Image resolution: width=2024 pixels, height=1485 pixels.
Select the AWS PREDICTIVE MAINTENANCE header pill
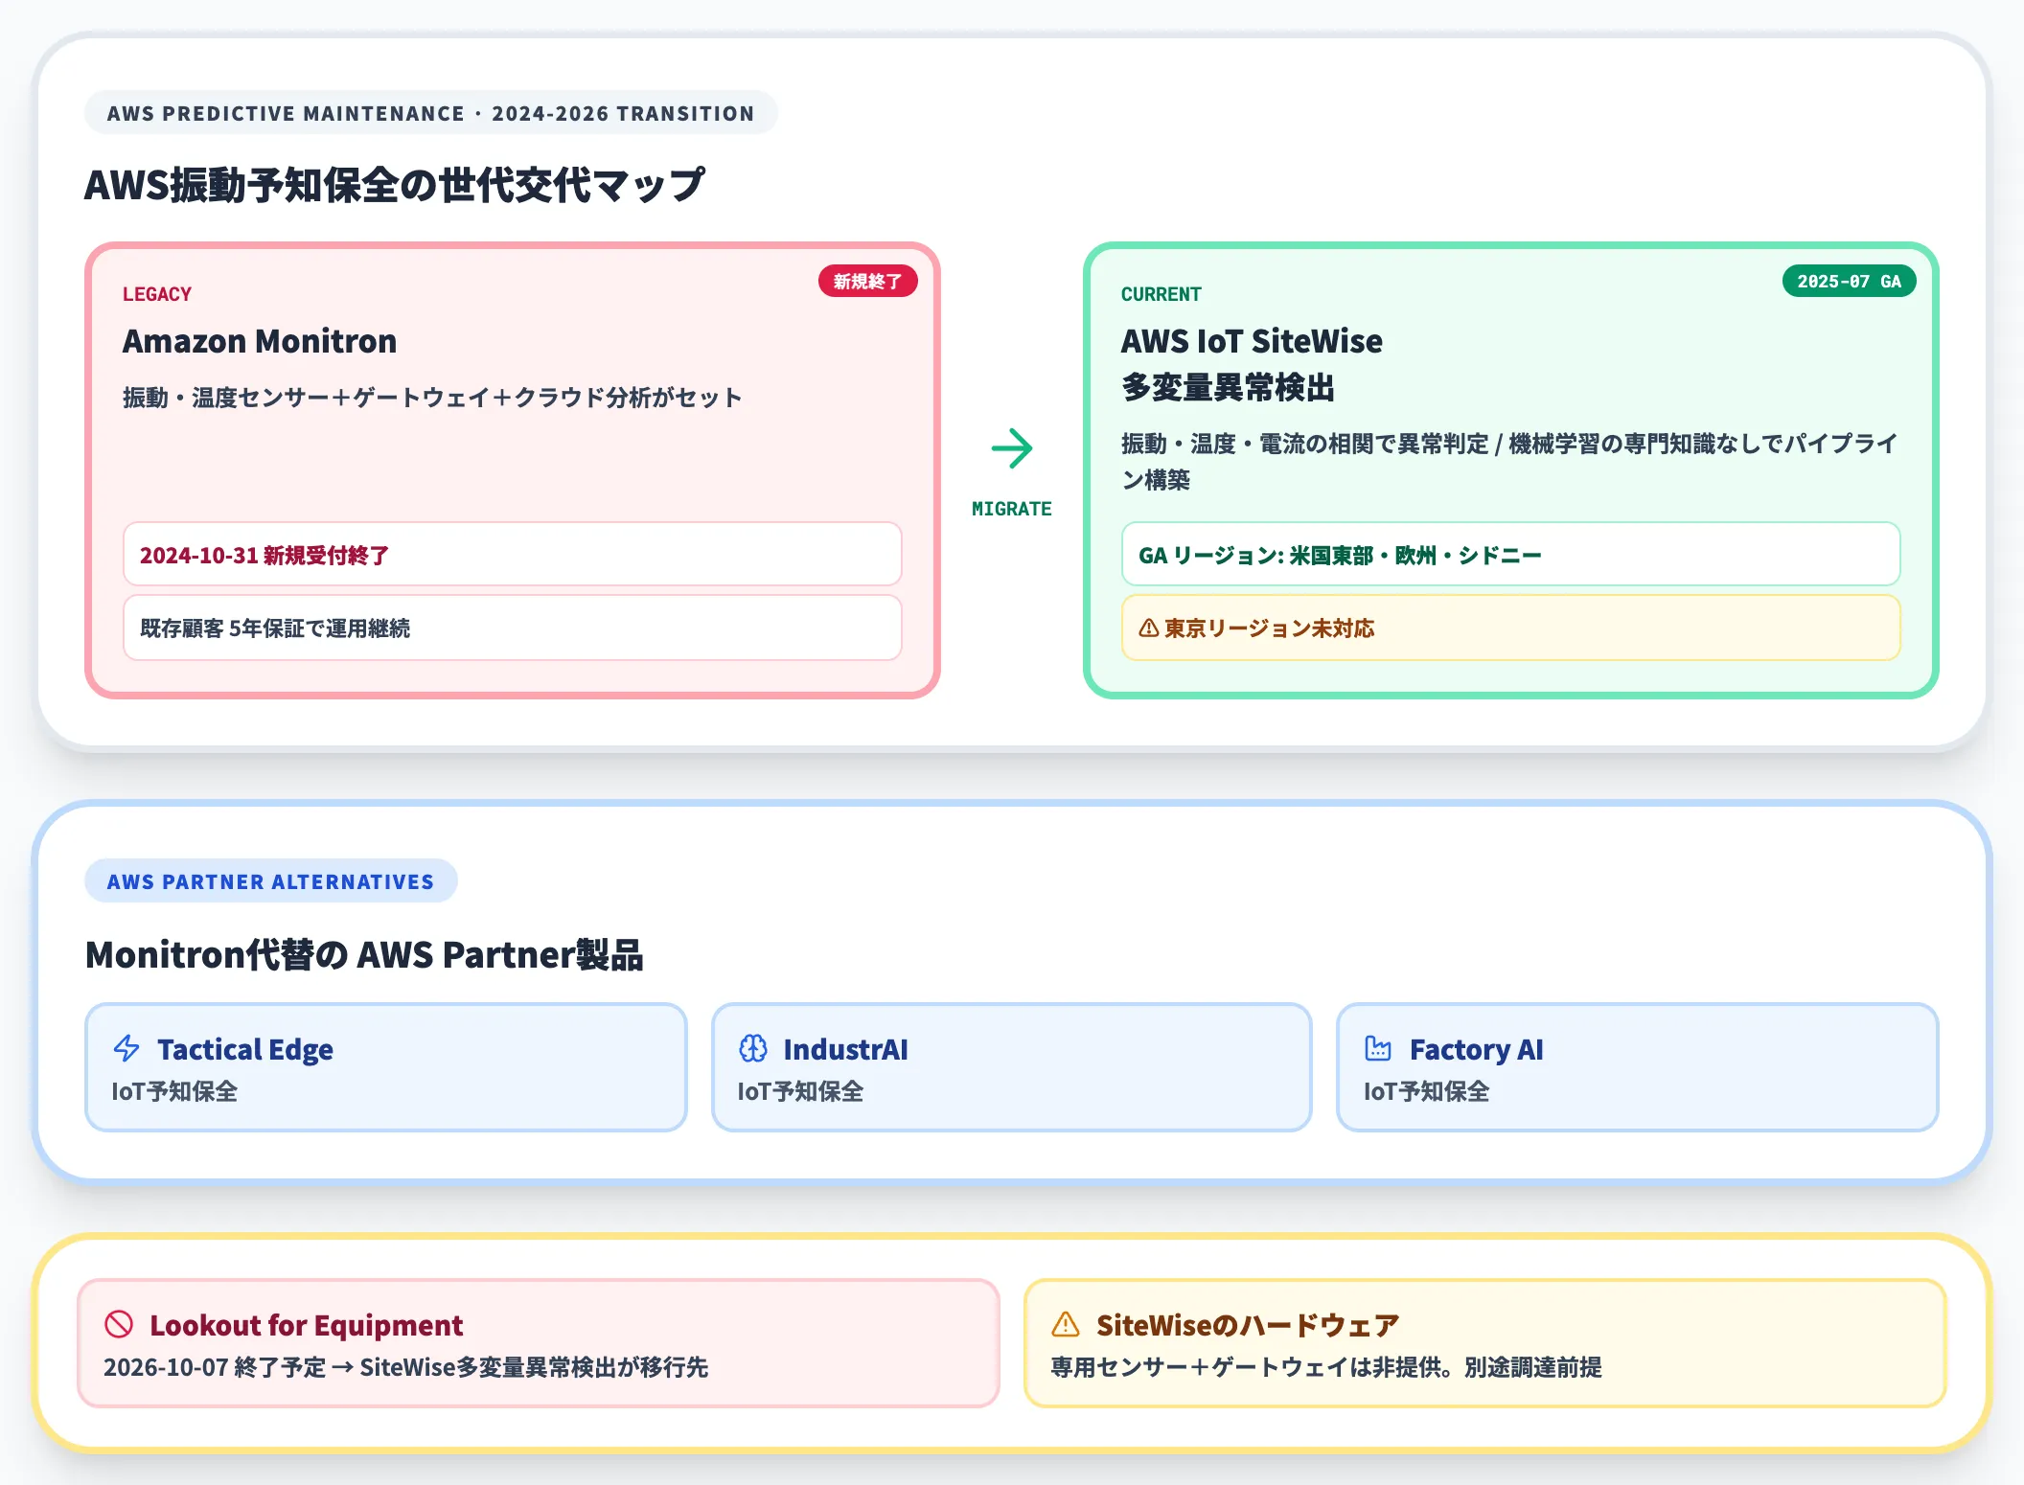tap(430, 113)
